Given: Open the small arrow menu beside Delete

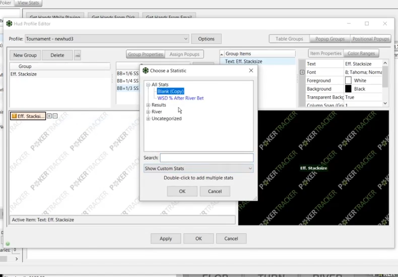Looking at the screenshot, I should click(x=78, y=55).
